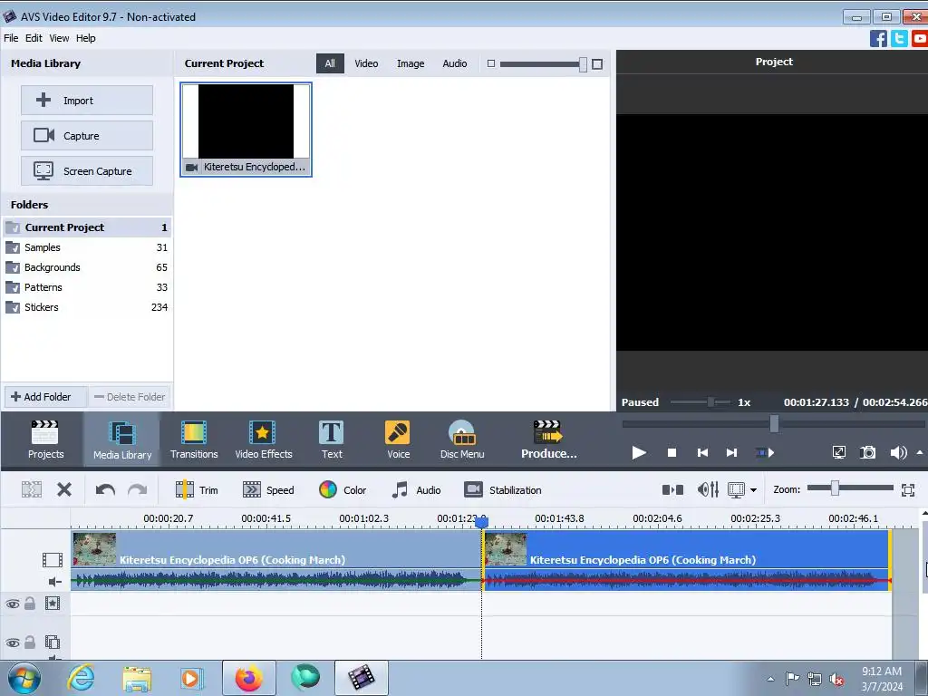This screenshot has height=696, width=928.
Task: Click the Add Folder button
Action: pyautogui.click(x=45, y=397)
